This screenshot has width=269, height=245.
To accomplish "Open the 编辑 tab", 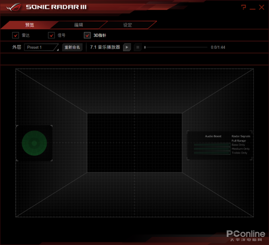I will coord(79,25).
